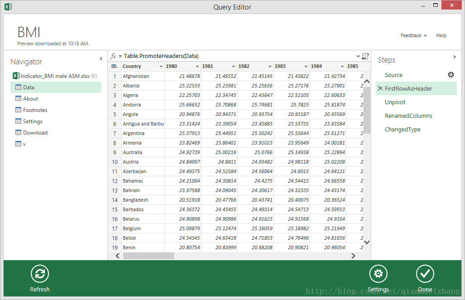The height and width of the screenshot is (300, 465).
Task: Click the Afghanistan cell
Action: click(143, 76)
